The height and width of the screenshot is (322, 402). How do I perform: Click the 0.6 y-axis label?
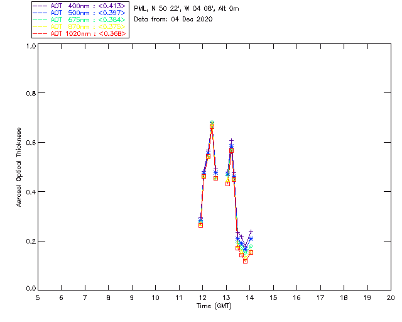coord(31,143)
